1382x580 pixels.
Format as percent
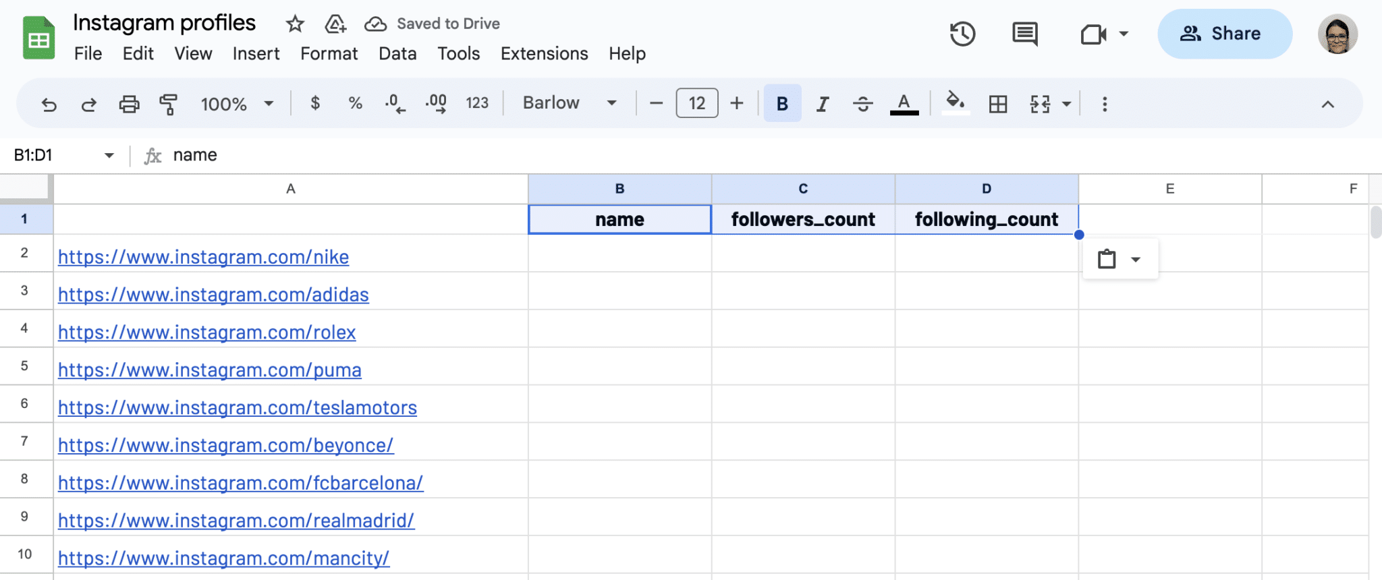pyautogui.click(x=355, y=103)
